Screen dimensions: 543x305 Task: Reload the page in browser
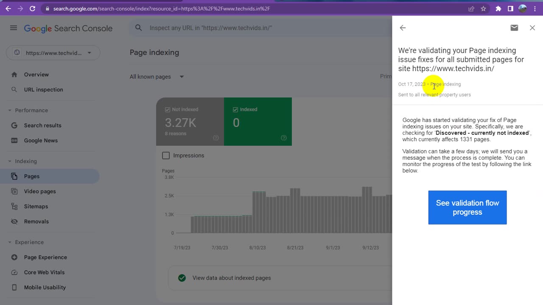(33, 8)
